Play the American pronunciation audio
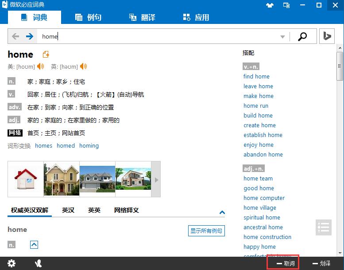The image size is (344, 270). point(40,67)
